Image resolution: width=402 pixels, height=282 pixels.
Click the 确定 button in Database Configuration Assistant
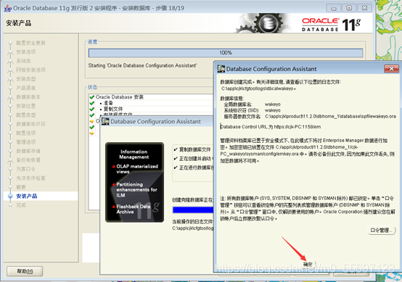308,264
